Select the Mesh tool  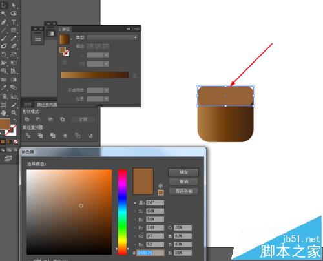(4, 79)
